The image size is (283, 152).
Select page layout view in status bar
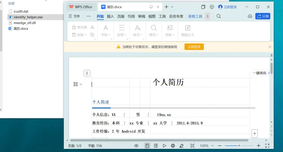click(x=147, y=146)
